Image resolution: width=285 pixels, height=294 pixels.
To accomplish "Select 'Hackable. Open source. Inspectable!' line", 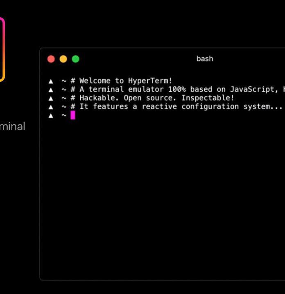I will (x=157, y=98).
